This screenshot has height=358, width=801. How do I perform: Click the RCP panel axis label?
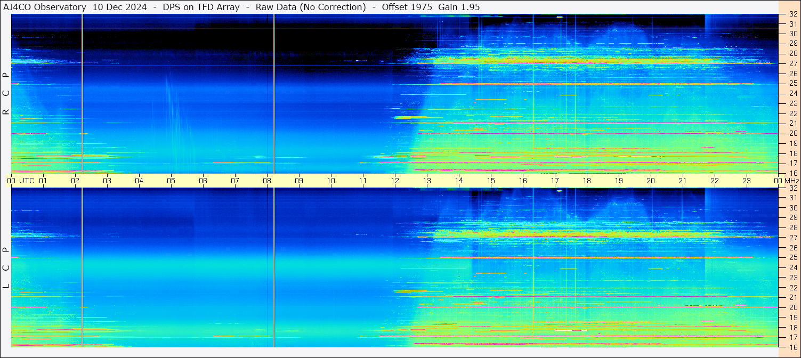pos(6,94)
